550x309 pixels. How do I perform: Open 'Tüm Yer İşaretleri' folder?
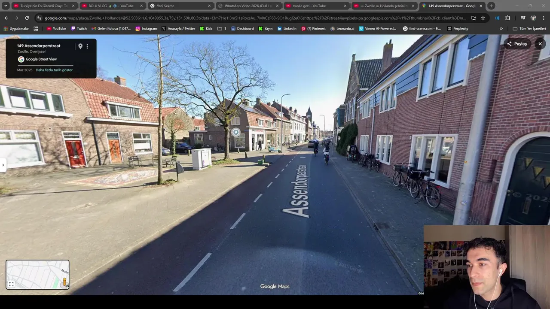pos(529,28)
